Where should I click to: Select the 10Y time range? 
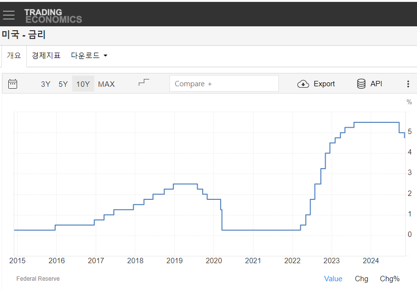[83, 84]
